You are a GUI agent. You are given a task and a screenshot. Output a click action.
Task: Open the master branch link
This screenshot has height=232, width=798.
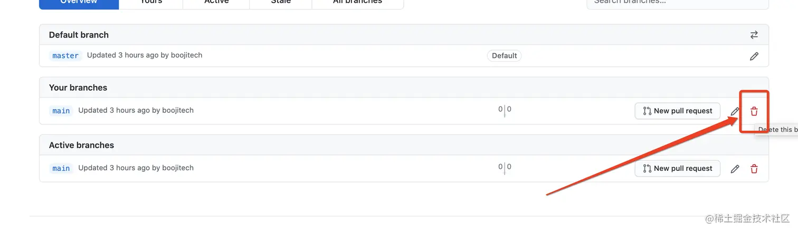65,55
